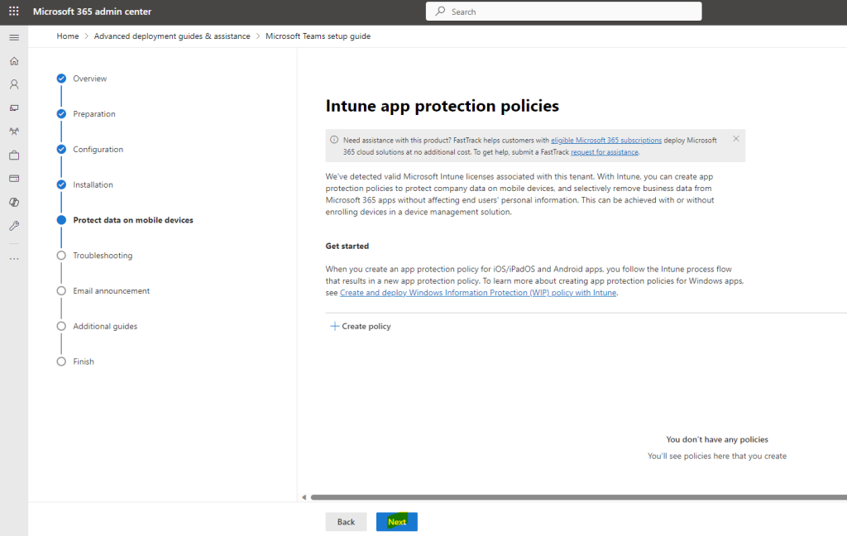Jump to the Troubleshooting step
Screen dimensions: 847x536
click(x=103, y=256)
